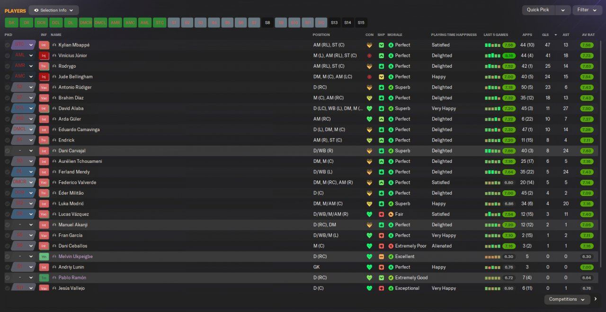Click Rodrygo's sharpness thumbs-up icon
The width and height of the screenshot is (606, 312).
[x=382, y=66]
